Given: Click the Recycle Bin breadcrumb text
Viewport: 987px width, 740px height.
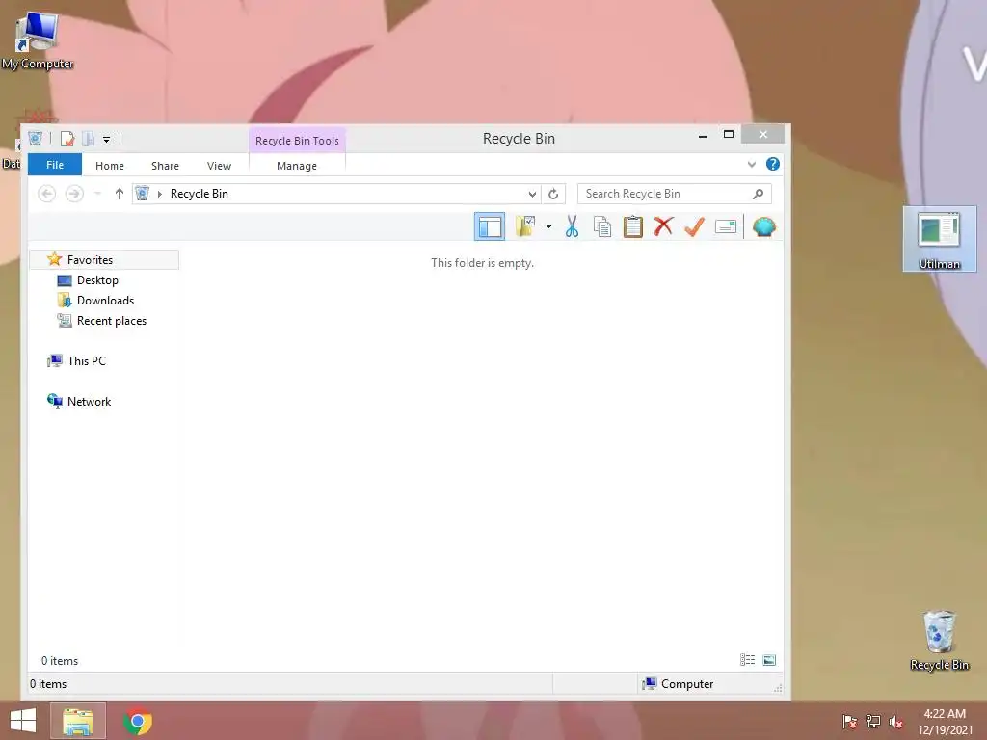Looking at the screenshot, I should (x=199, y=194).
